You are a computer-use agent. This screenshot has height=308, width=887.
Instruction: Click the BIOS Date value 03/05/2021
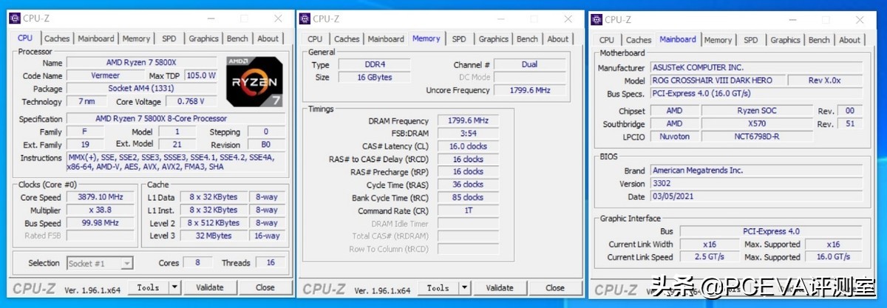pos(755,196)
